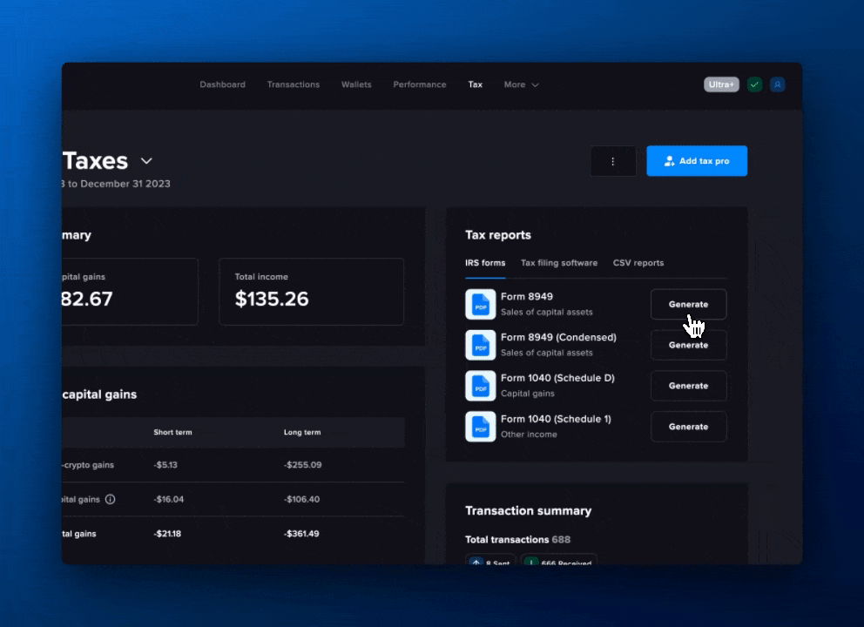Image resolution: width=864 pixels, height=627 pixels.
Task: Click the -$255.09 long term value
Action: 302,464
